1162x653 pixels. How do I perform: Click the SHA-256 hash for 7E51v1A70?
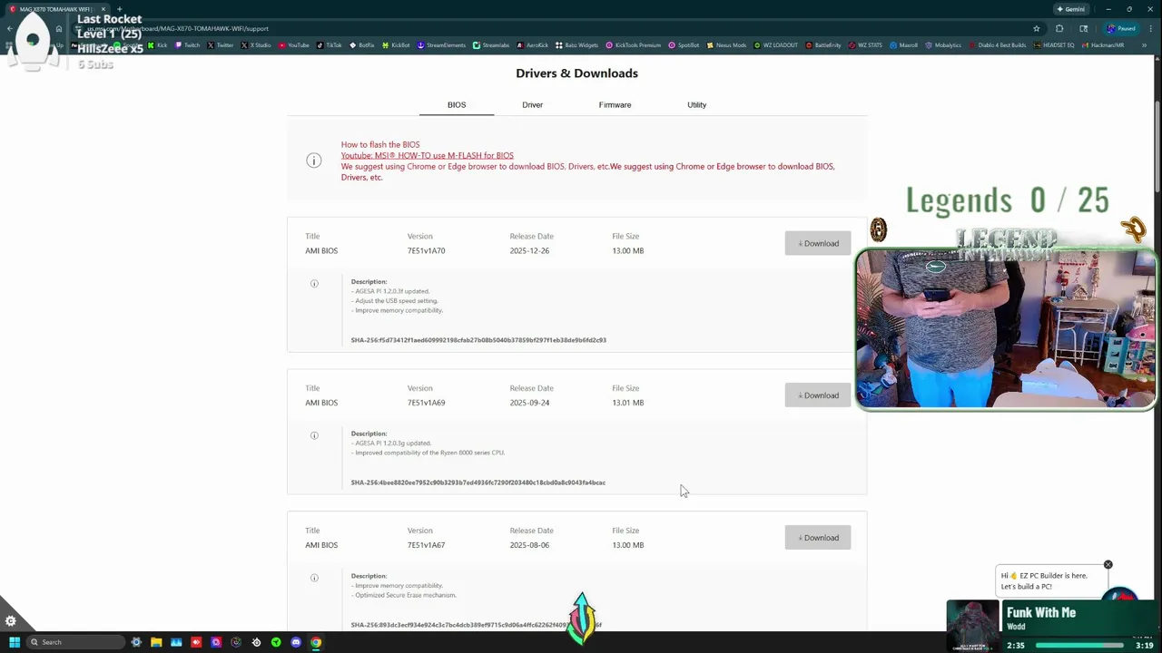(x=478, y=340)
